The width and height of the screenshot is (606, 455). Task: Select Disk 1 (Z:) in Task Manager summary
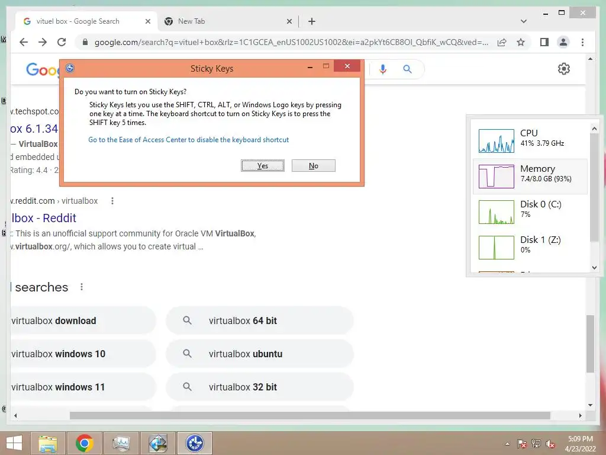pos(530,247)
